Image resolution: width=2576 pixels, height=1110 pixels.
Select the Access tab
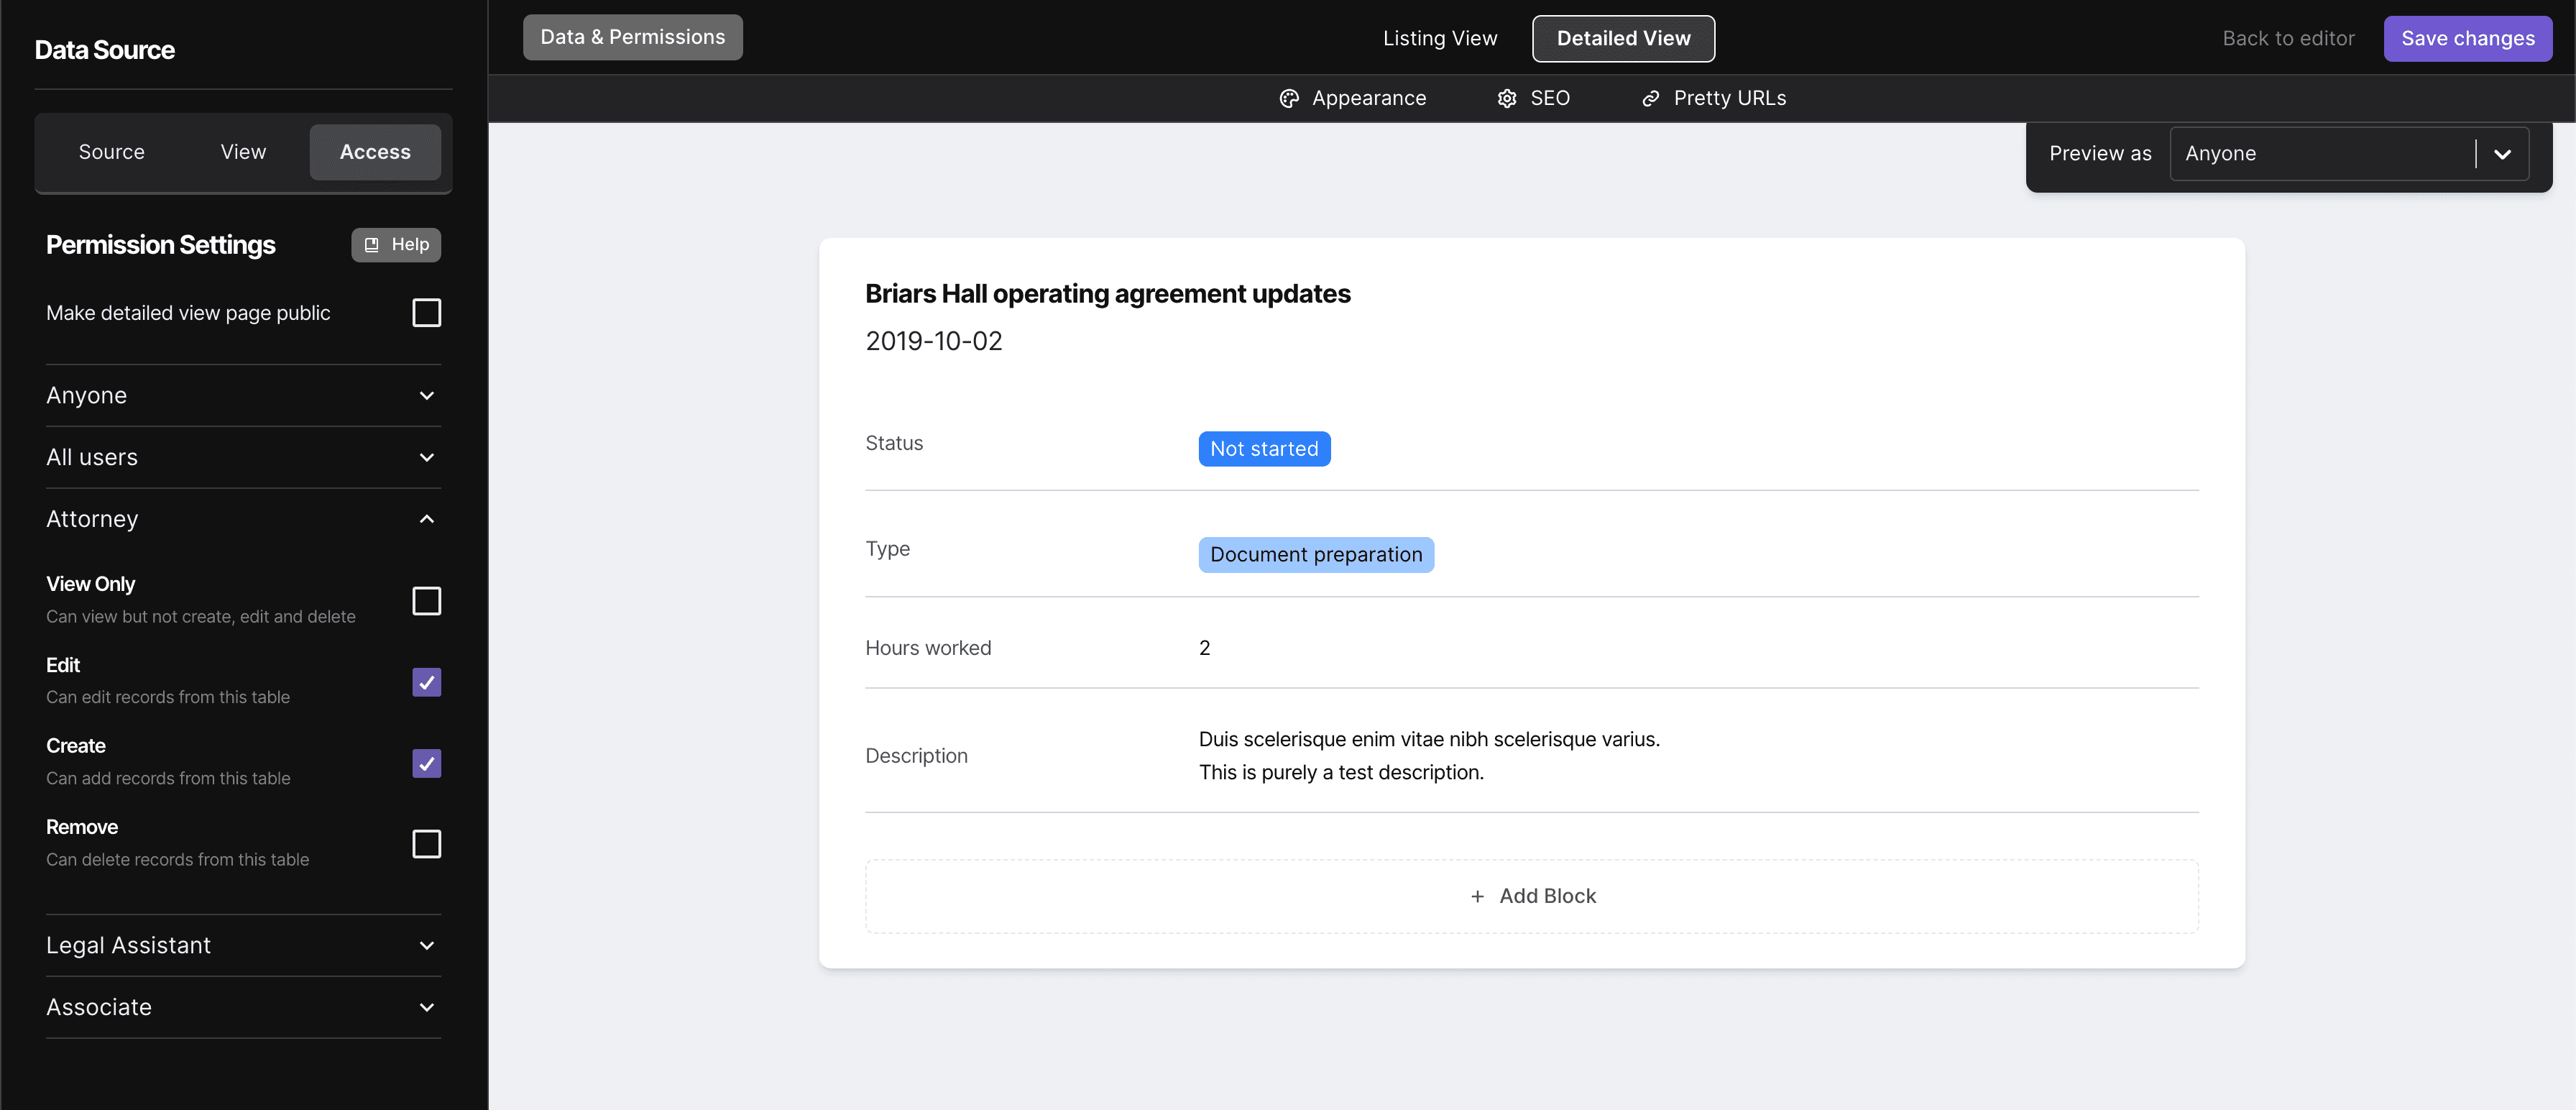tap(375, 152)
